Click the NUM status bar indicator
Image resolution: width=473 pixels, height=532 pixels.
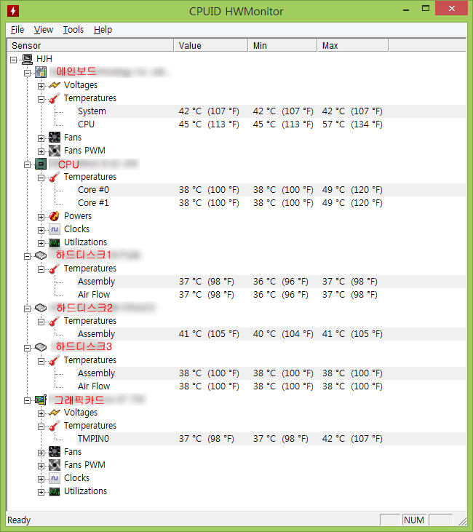pyautogui.click(x=414, y=520)
